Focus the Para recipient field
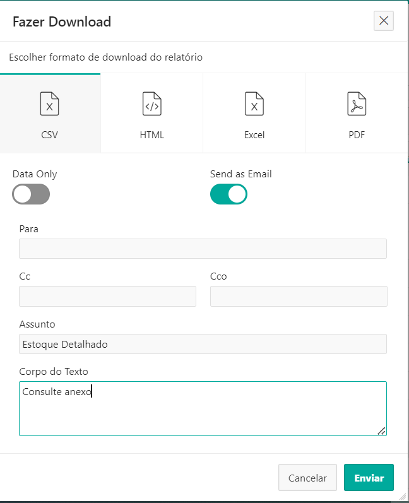The height and width of the screenshot is (503, 409). (x=203, y=249)
